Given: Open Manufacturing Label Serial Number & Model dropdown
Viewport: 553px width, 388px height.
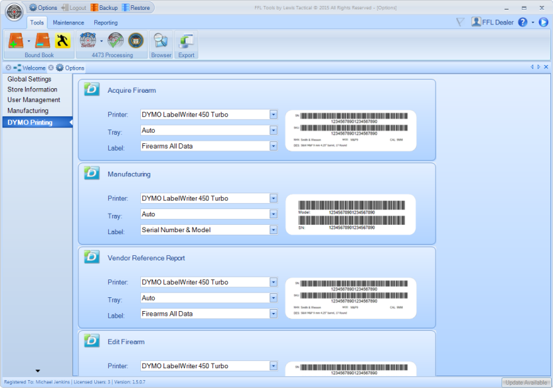Looking at the screenshot, I should click(274, 230).
